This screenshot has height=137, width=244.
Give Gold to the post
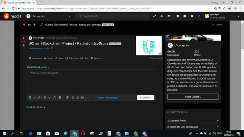[72, 58]
